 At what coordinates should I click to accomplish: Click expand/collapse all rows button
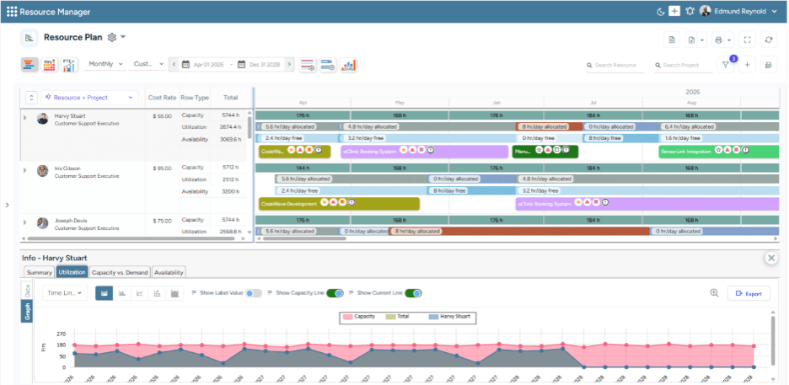click(x=31, y=98)
